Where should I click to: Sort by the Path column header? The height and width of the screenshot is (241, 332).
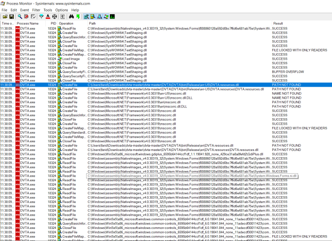click(x=179, y=23)
